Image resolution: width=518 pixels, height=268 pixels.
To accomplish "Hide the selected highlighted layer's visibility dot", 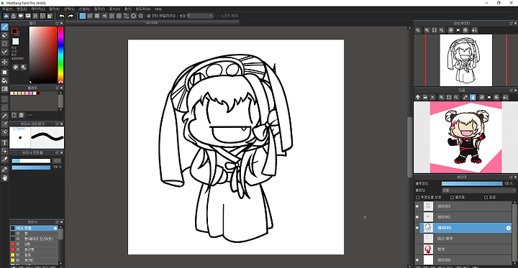I will (x=417, y=228).
